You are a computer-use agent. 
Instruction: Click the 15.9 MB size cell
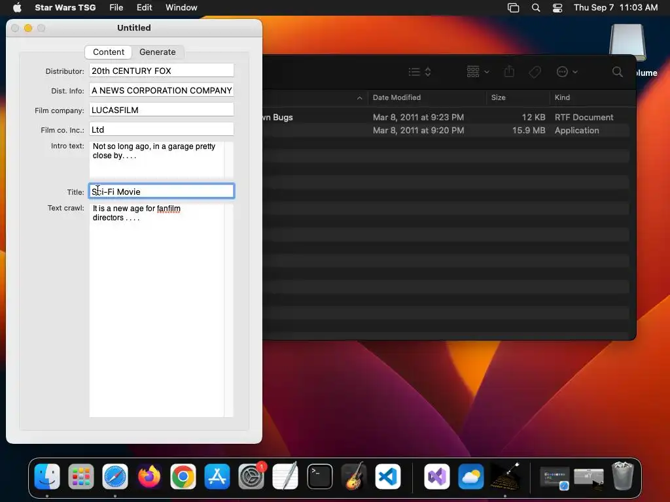point(529,131)
